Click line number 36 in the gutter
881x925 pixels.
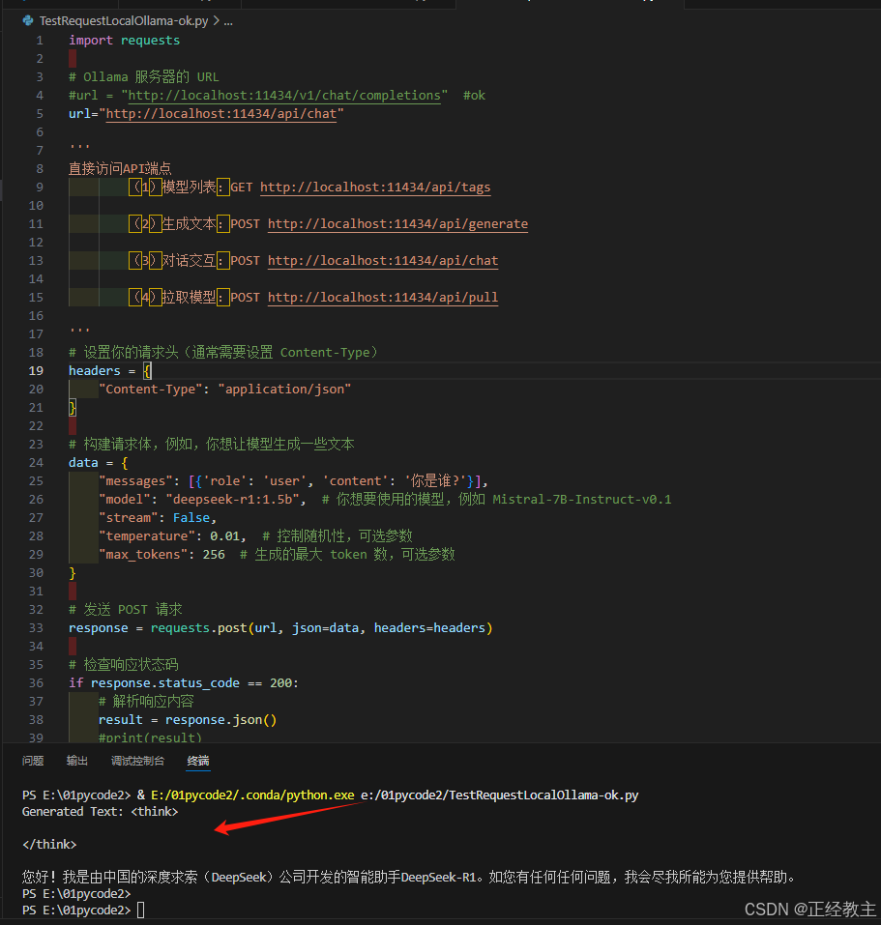pos(36,683)
